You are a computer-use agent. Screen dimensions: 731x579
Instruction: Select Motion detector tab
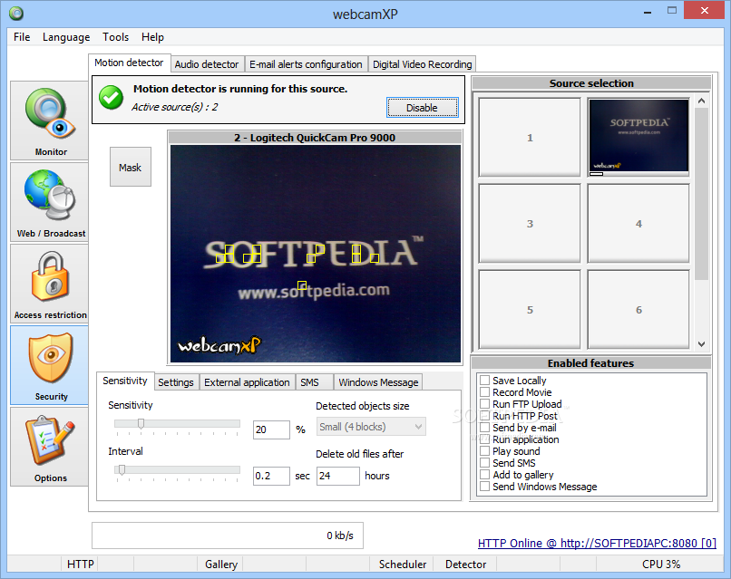point(129,63)
